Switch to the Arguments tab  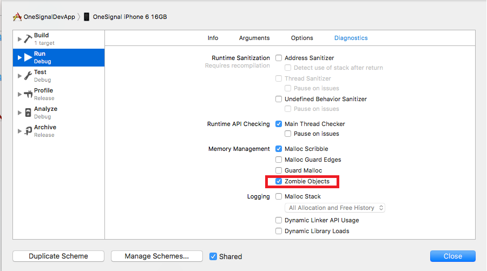coord(254,38)
